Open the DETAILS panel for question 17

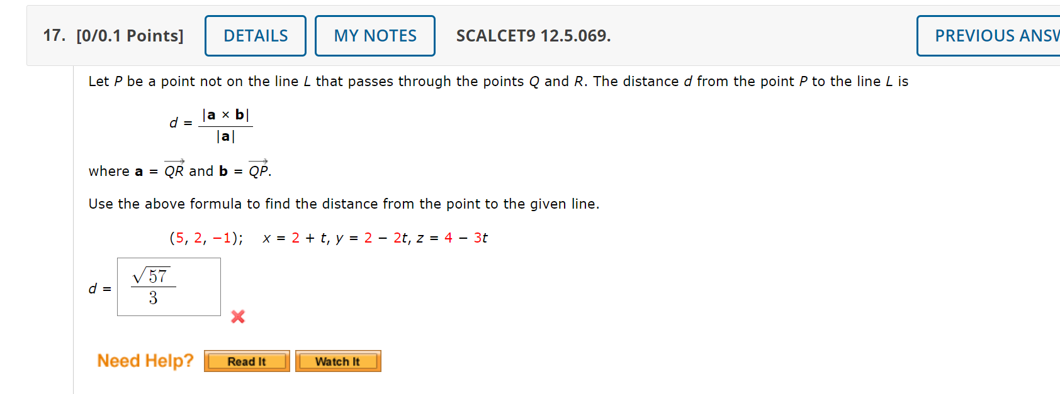[255, 36]
